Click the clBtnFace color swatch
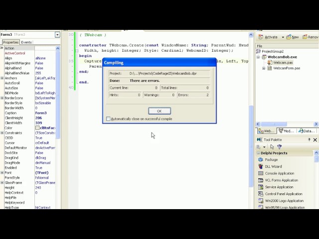The image size is (319, 239). click(x=37, y=128)
